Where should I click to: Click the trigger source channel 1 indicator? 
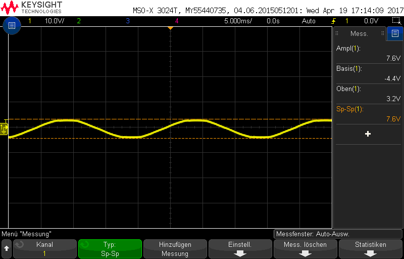[x=346, y=21]
